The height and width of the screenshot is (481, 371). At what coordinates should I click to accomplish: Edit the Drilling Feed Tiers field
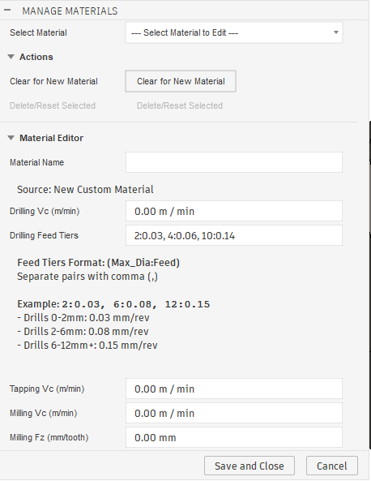point(234,235)
